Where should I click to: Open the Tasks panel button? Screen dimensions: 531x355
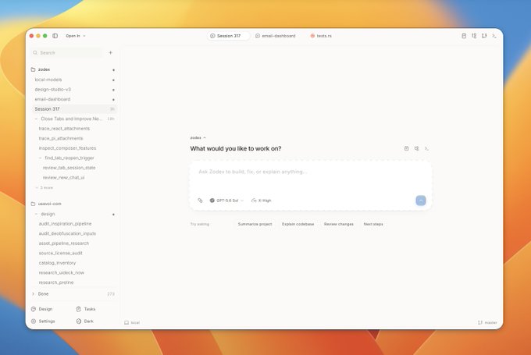point(86,309)
